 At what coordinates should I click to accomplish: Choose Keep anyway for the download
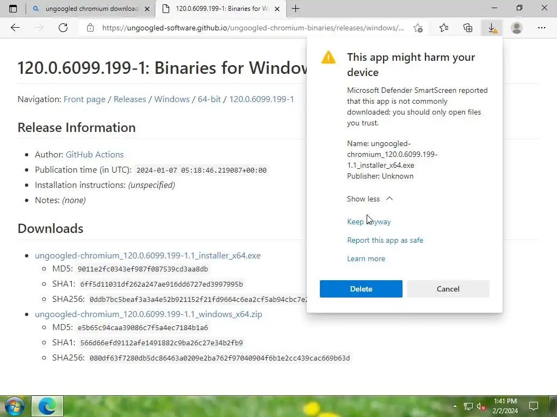tap(369, 222)
